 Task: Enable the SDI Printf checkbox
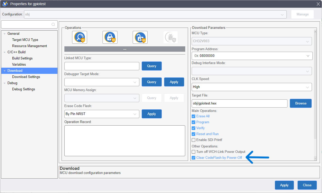(194, 140)
